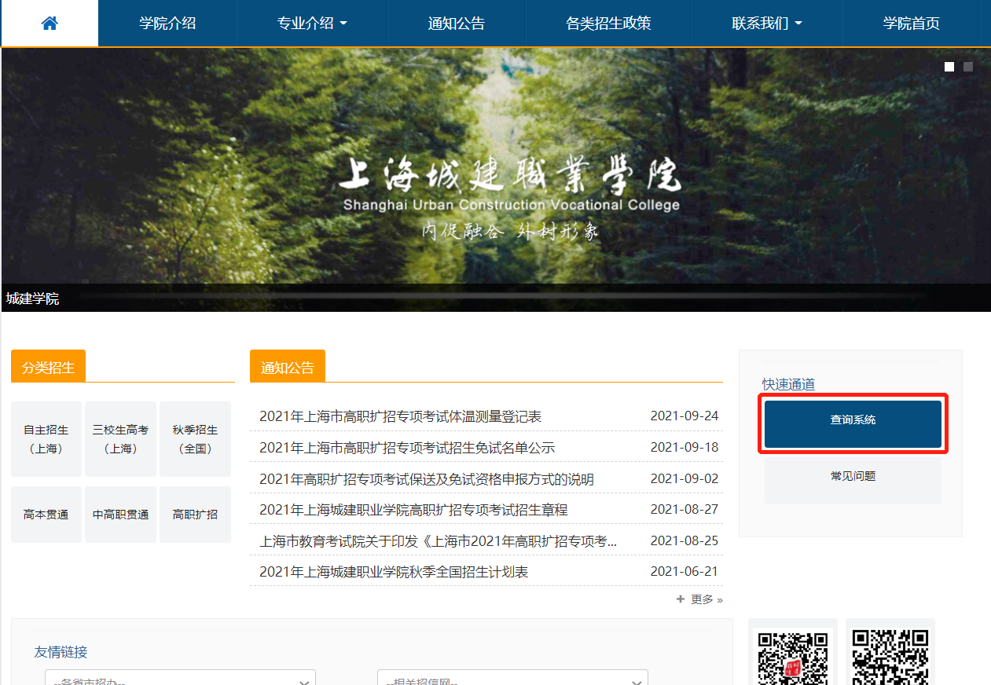Open the 学院介绍 menu item
991x685 pixels.
(x=167, y=24)
